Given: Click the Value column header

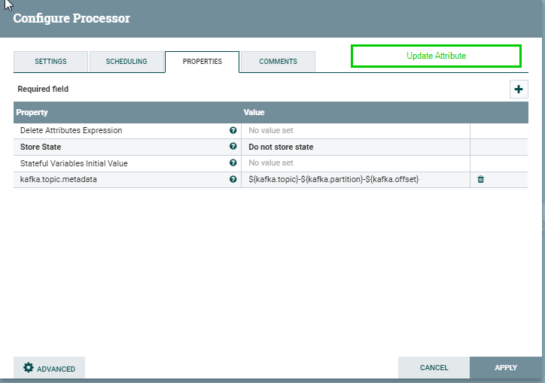Looking at the screenshot, I should pyautogui.click(x=254, y=112).
